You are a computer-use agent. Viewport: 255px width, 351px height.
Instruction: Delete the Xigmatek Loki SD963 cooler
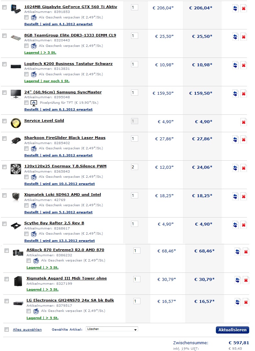point(244,196)
